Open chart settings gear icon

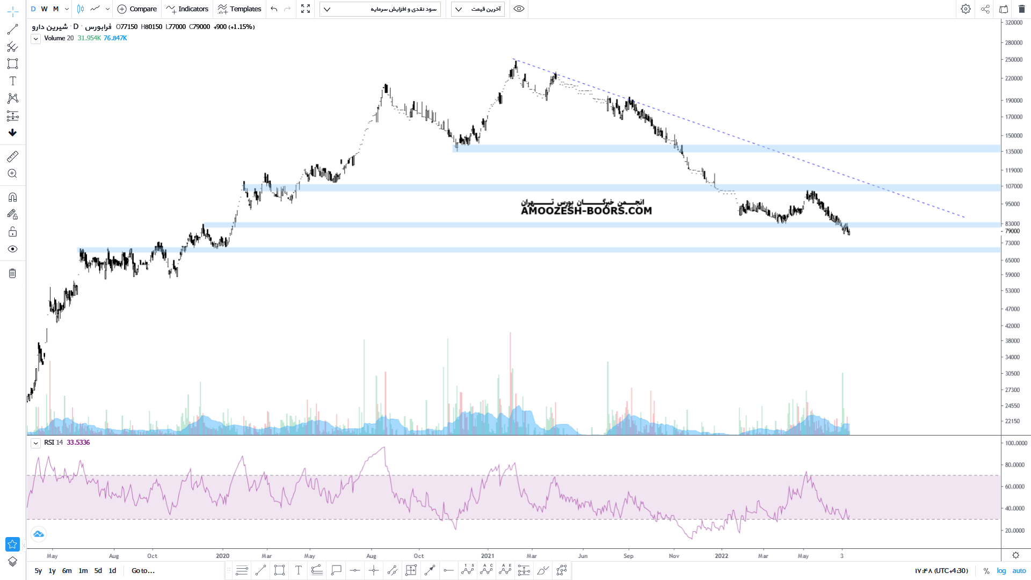[965, 9]
